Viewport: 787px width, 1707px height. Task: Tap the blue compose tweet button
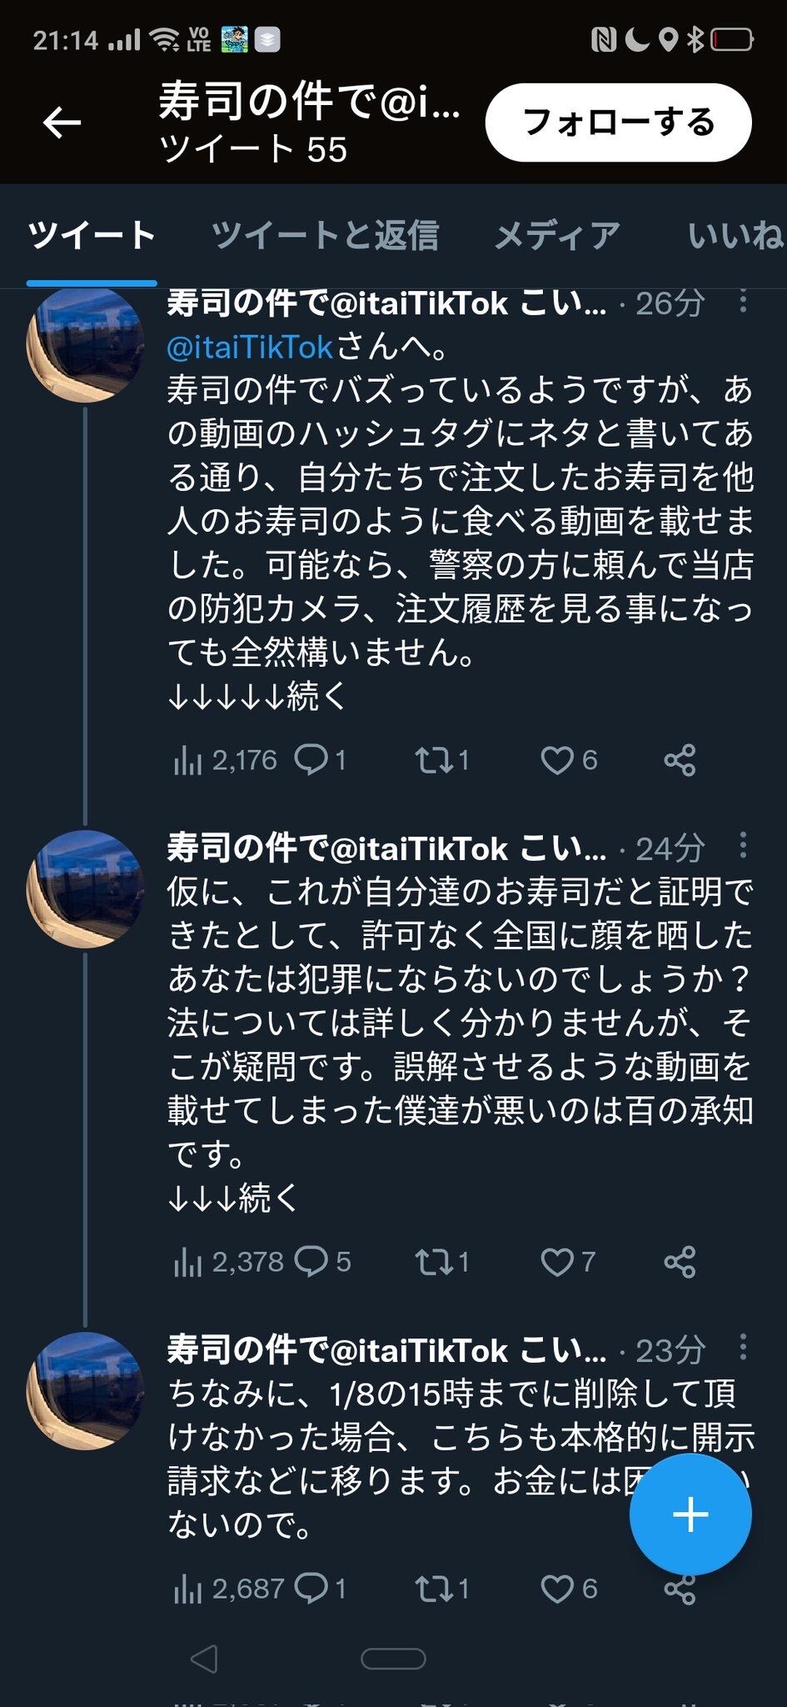[x=690, y=1514]
